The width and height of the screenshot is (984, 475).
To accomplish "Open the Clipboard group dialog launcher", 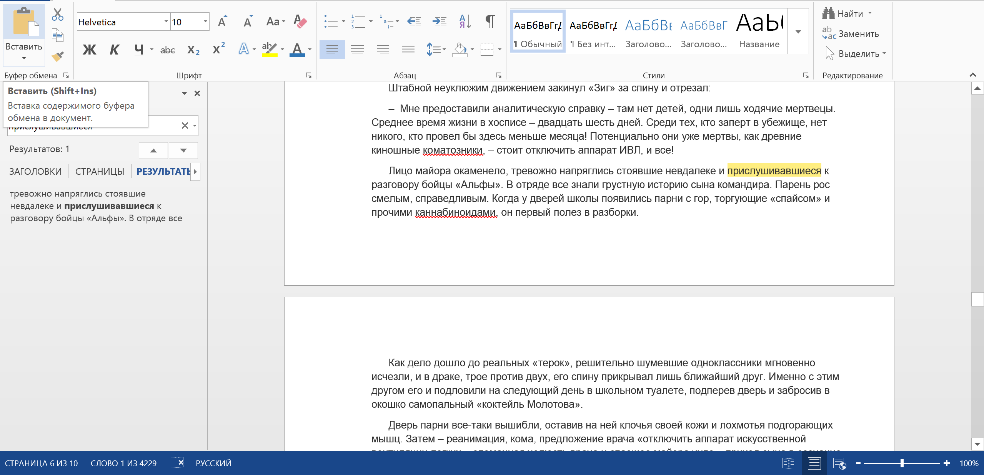I will (66, 76).
